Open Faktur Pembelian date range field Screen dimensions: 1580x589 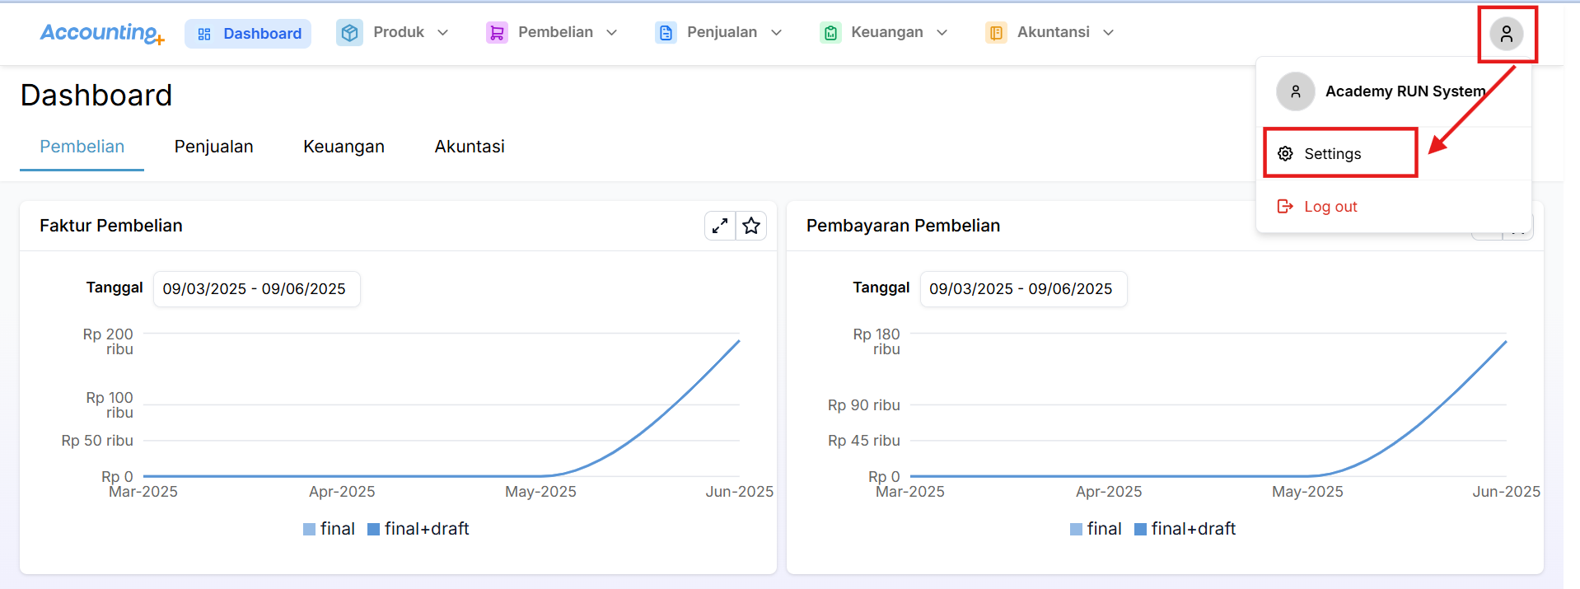257,289
